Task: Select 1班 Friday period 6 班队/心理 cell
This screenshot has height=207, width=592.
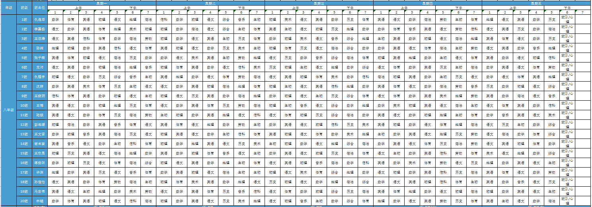Action: (x=568, y=19)
